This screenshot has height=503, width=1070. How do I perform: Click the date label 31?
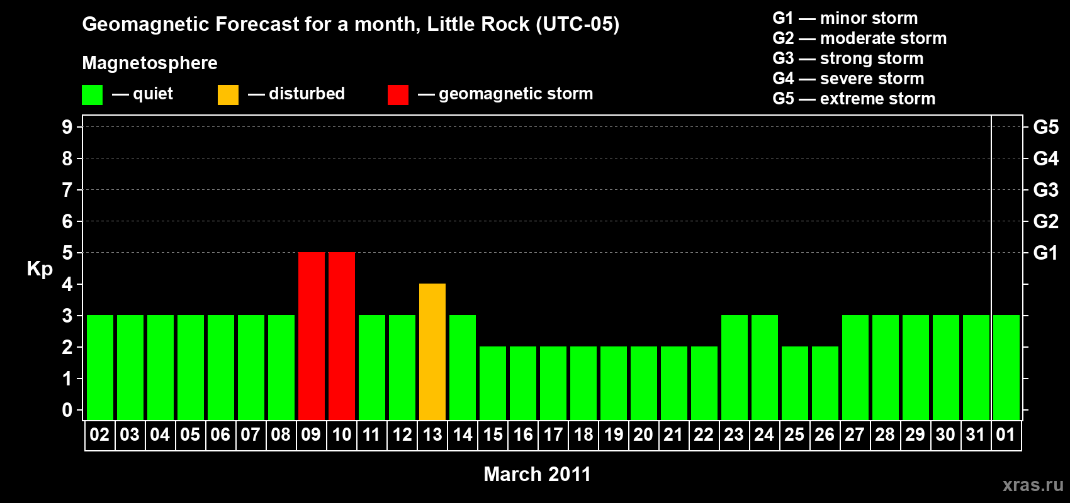(x=976, y=434)
